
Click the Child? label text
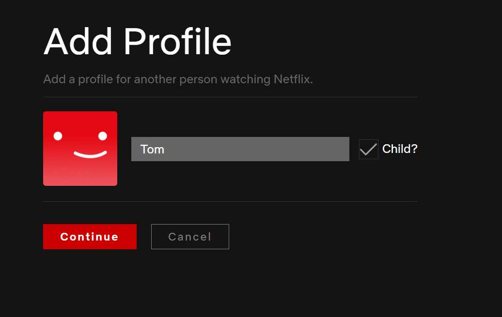pos(400,149)
